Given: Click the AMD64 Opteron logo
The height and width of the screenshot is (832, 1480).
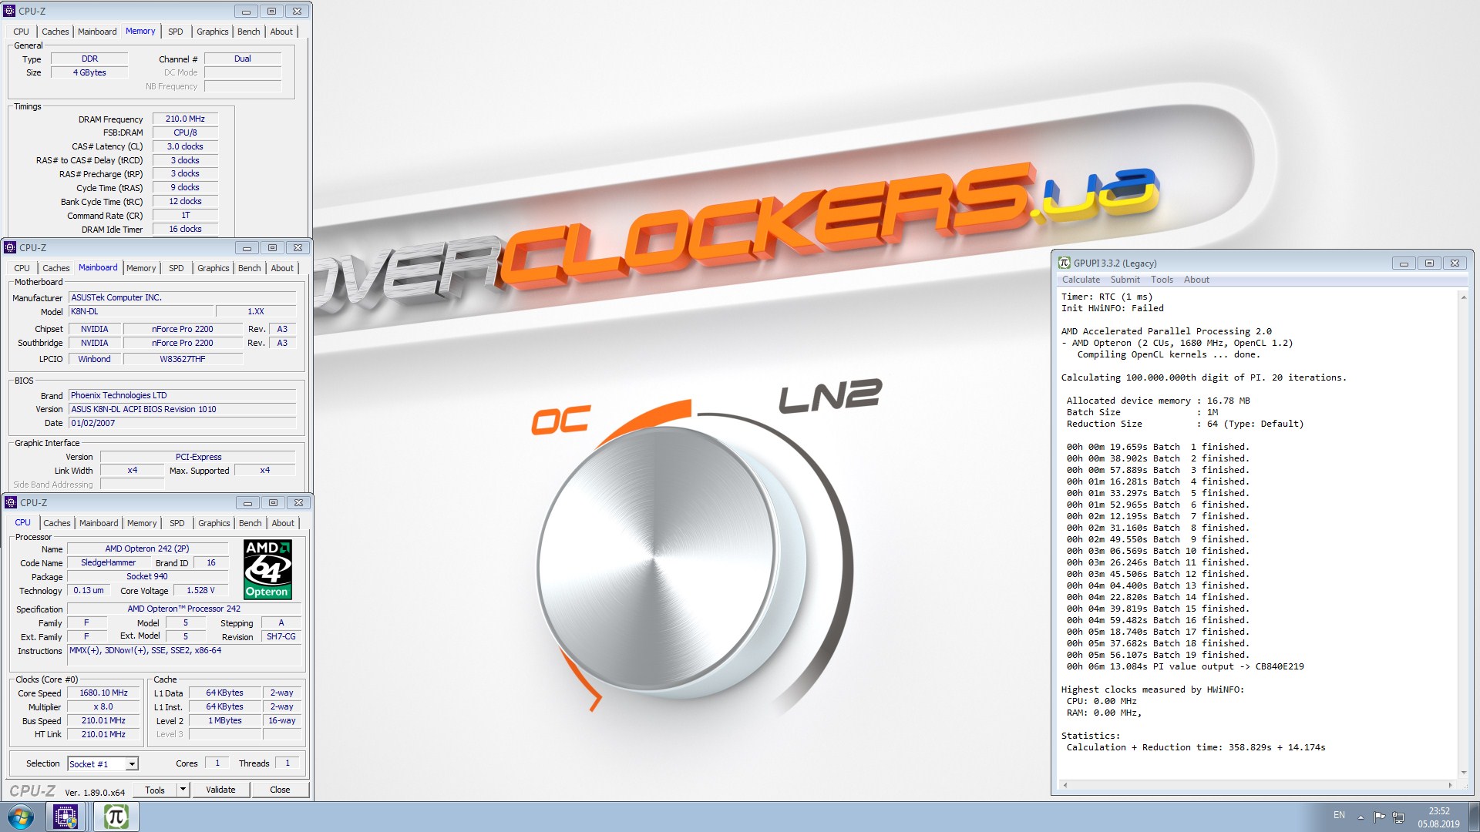Looking at the screenshot, I should (267, 569).
